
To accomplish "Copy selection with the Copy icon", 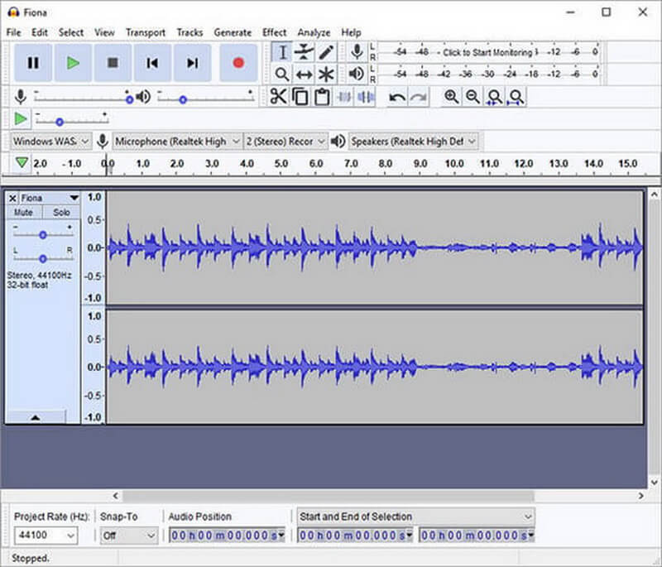I will coord(300,97).
